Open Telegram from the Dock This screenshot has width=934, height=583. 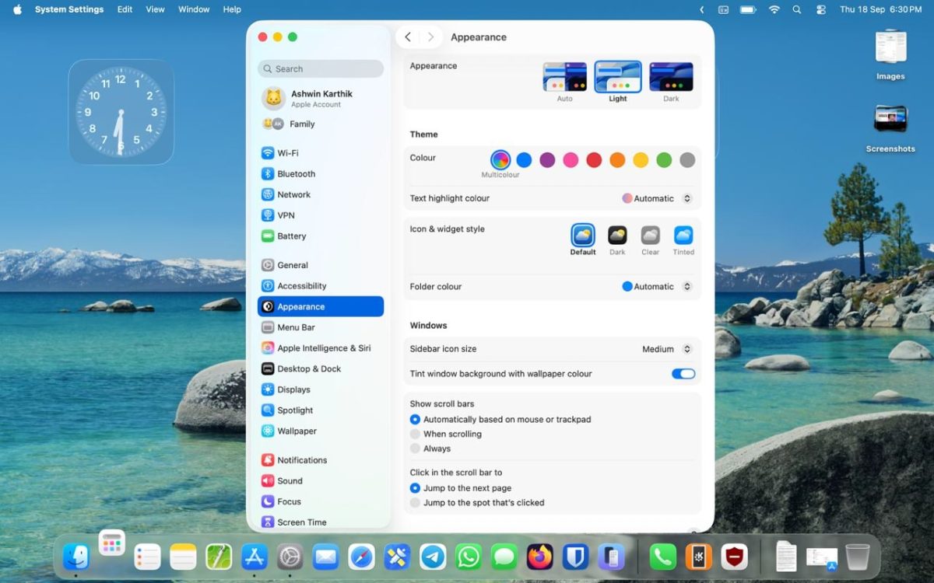tap(433, 556)
